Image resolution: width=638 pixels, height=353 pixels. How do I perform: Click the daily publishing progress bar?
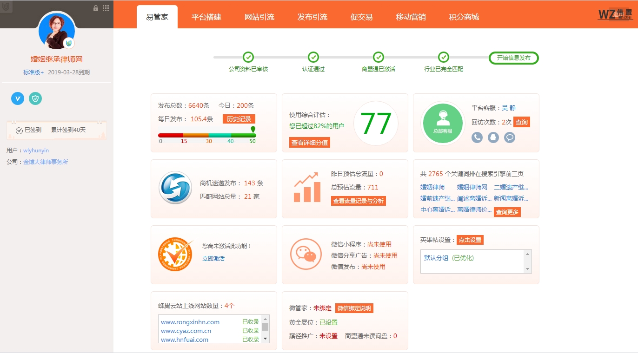tap(207, 135)
